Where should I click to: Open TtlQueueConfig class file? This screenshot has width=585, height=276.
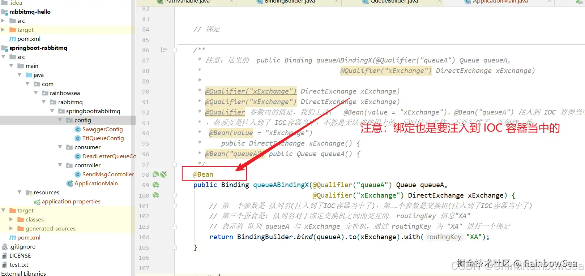pyautogui.click(x=103, y=138)
